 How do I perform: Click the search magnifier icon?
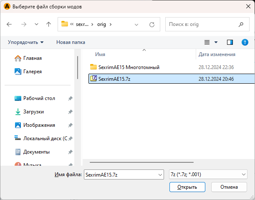(x=241, y=24)
